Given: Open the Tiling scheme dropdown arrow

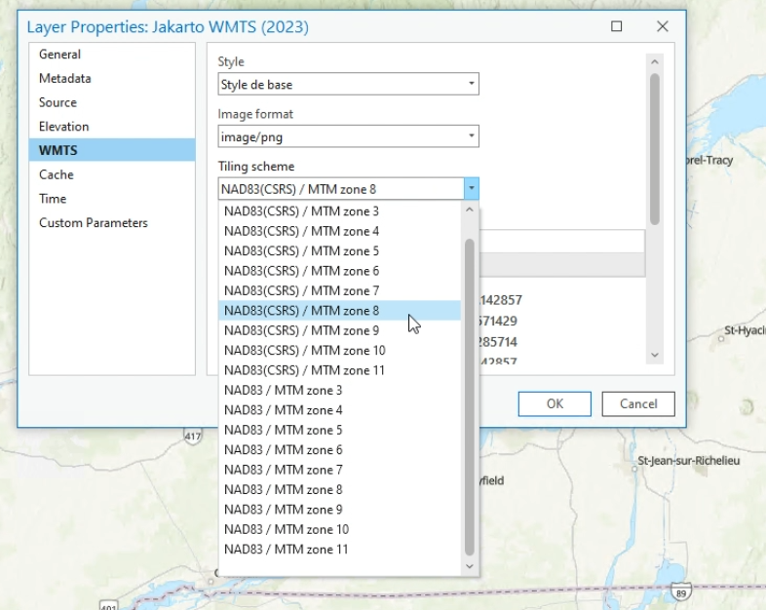Looking at the screenshot, I should [x=471, y=189].
